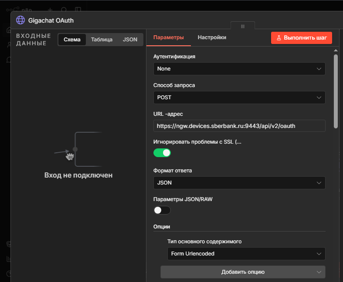This screenshot has height=282, width=343.
Task: Click the Gigachat OAuth node title
Action: (x=51, y=20)
